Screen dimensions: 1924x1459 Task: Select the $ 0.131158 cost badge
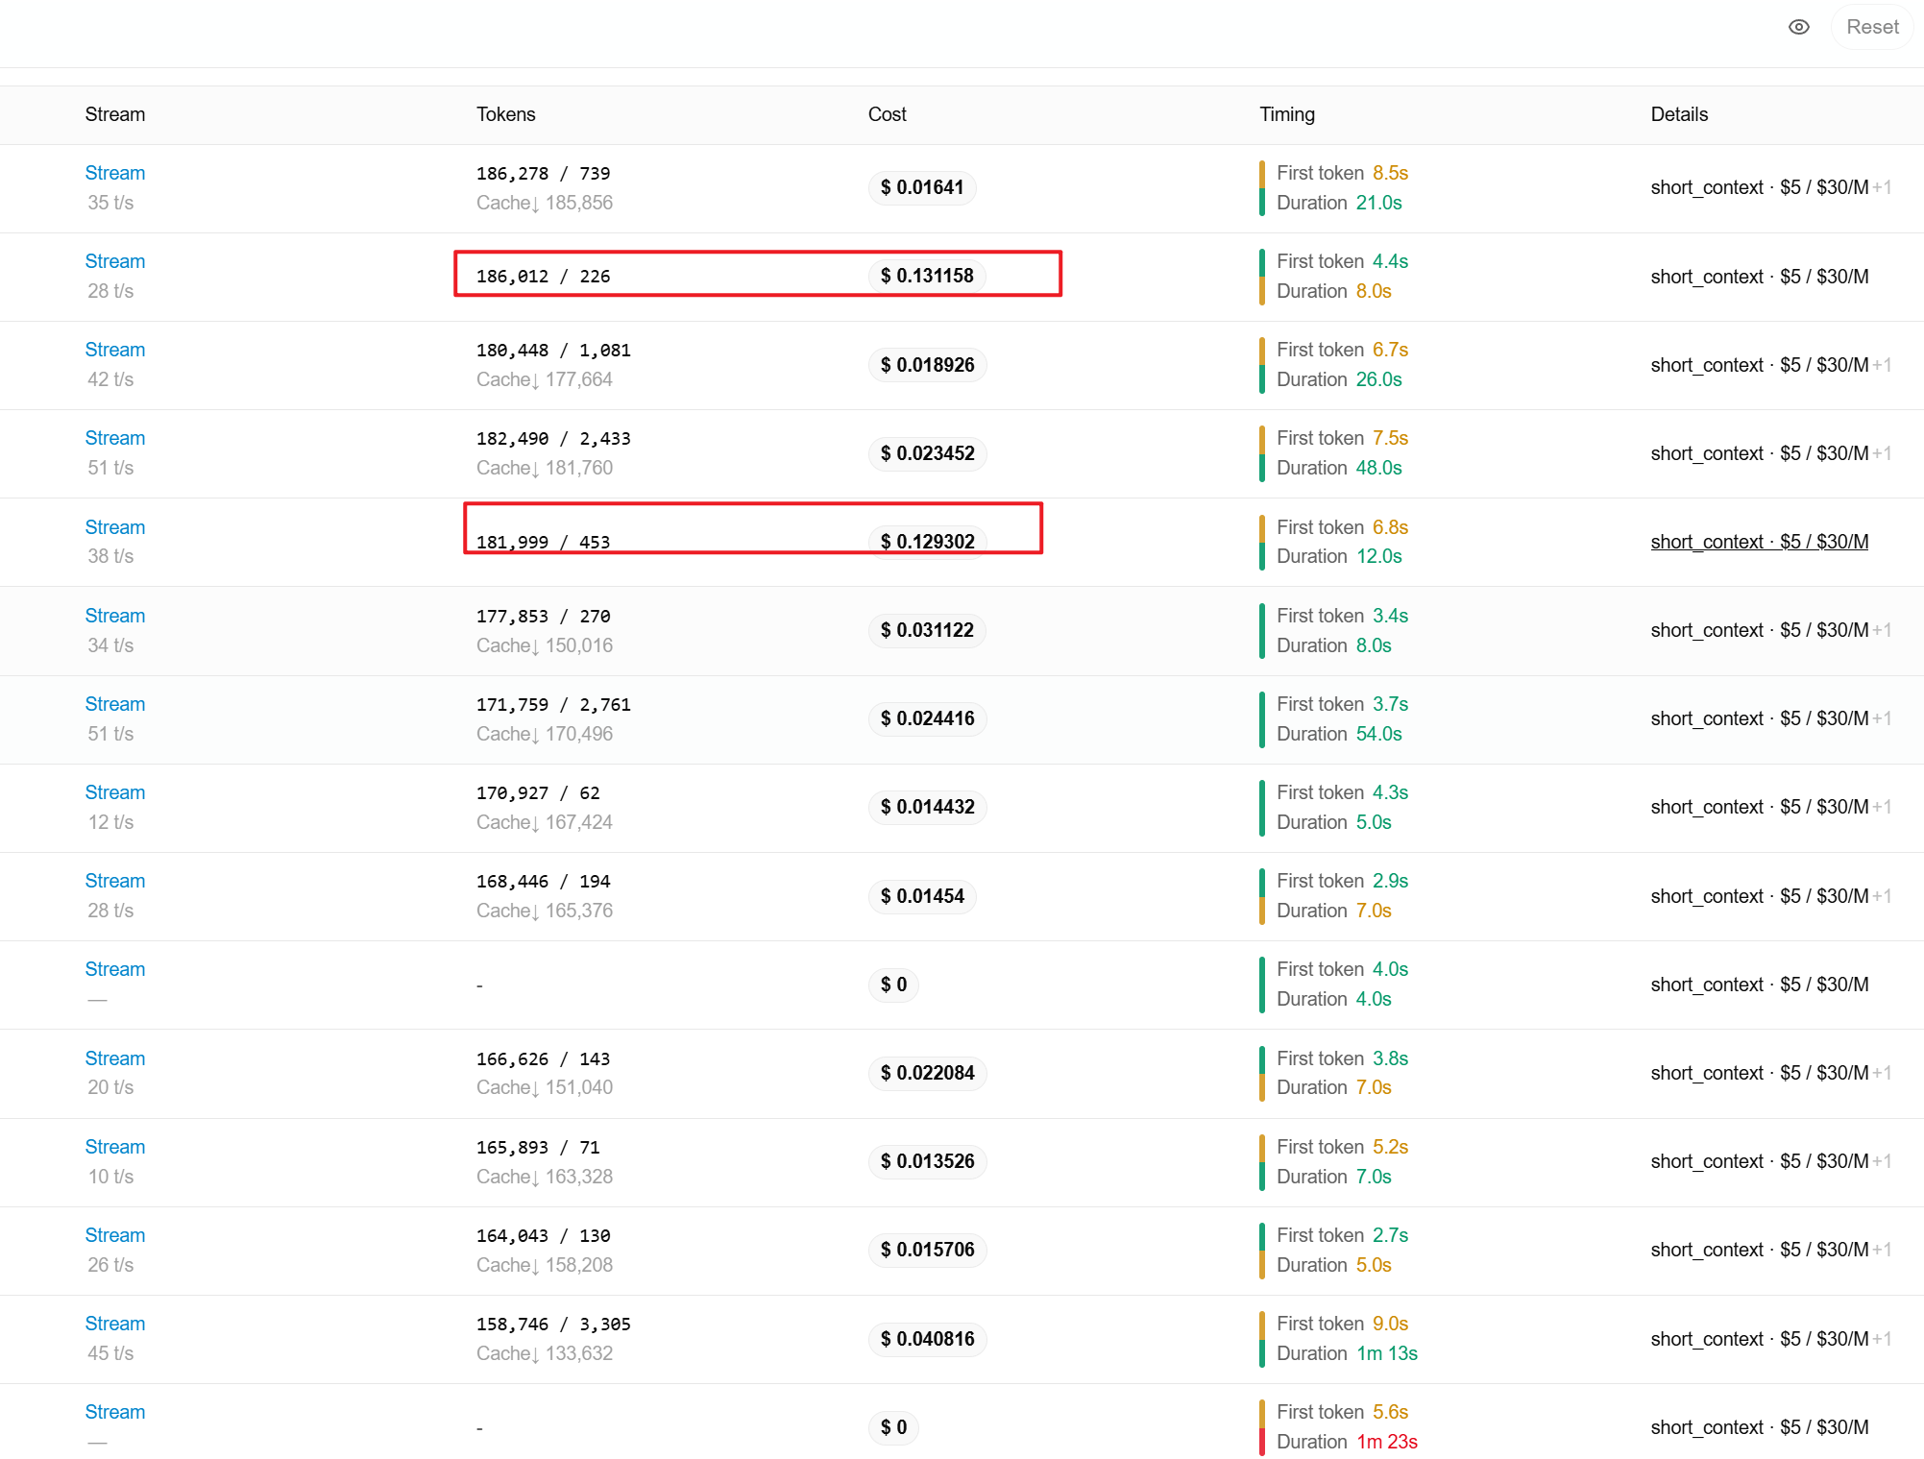[x=927, y=276]
